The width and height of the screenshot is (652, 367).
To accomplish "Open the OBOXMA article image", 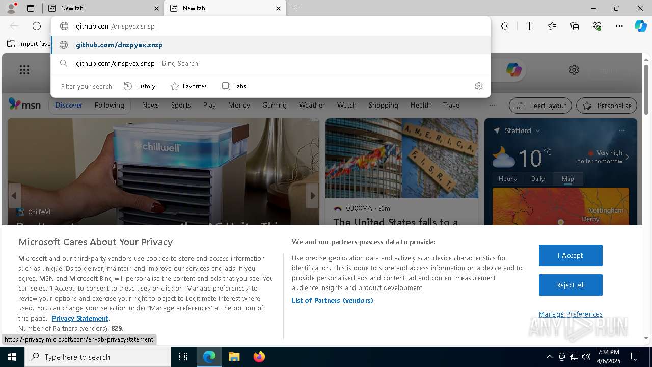I will tap(402, 159).
